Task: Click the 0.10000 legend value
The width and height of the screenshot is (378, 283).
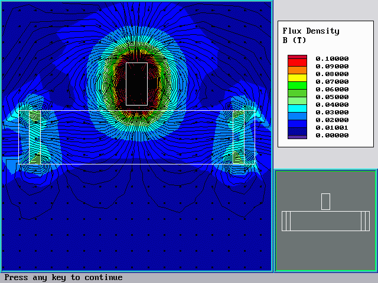Action: point(332,59)
